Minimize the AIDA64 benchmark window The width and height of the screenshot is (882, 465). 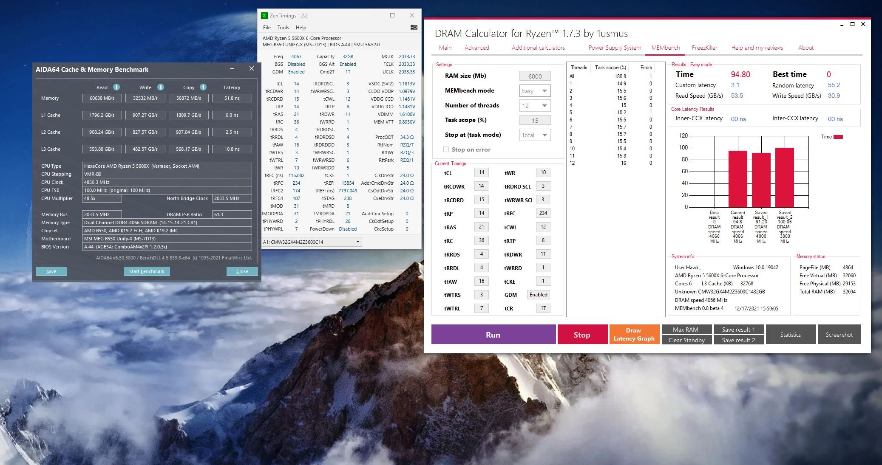click(232, 68)
